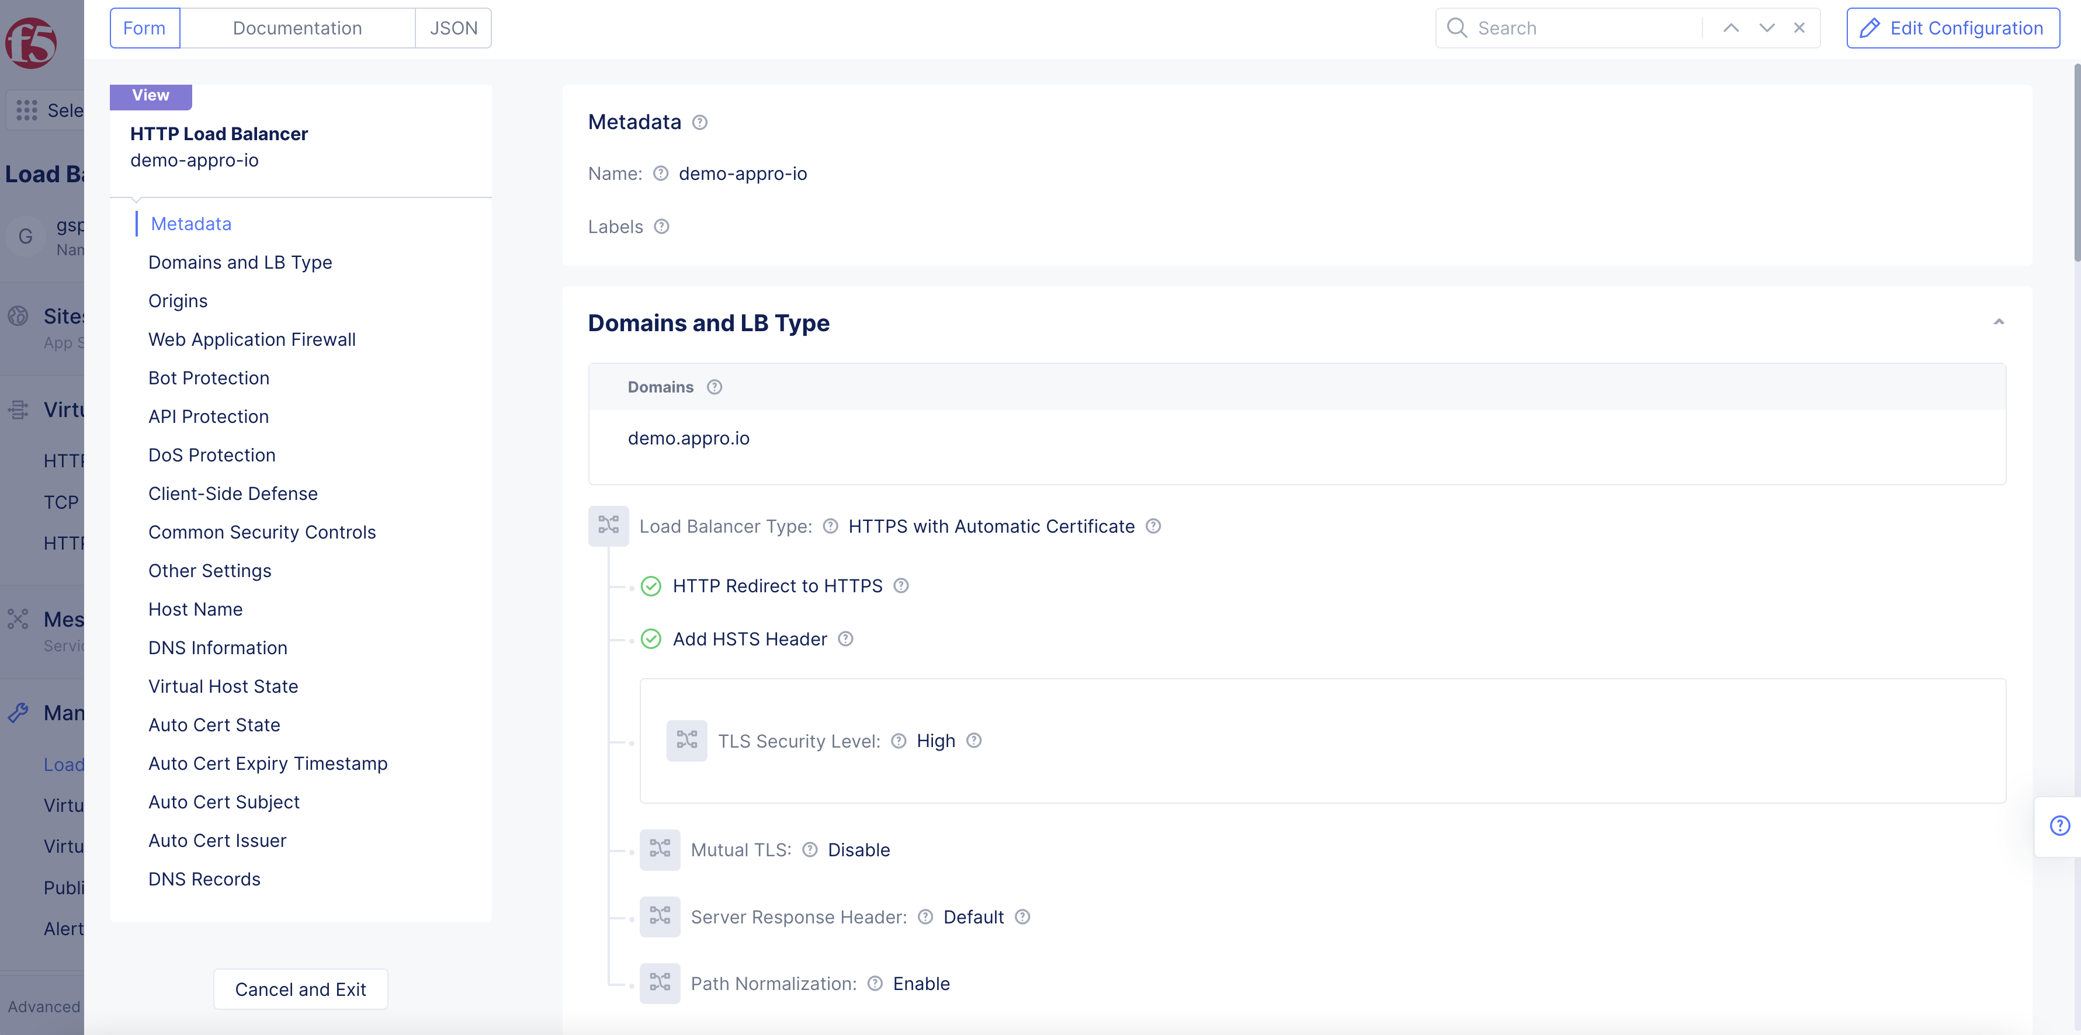2081x1035 pixels.
Task: Collapse the Domains and LB Type section
Action: [1999, 322]
